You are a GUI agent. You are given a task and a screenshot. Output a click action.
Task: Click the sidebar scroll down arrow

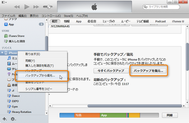click(47, 113)
